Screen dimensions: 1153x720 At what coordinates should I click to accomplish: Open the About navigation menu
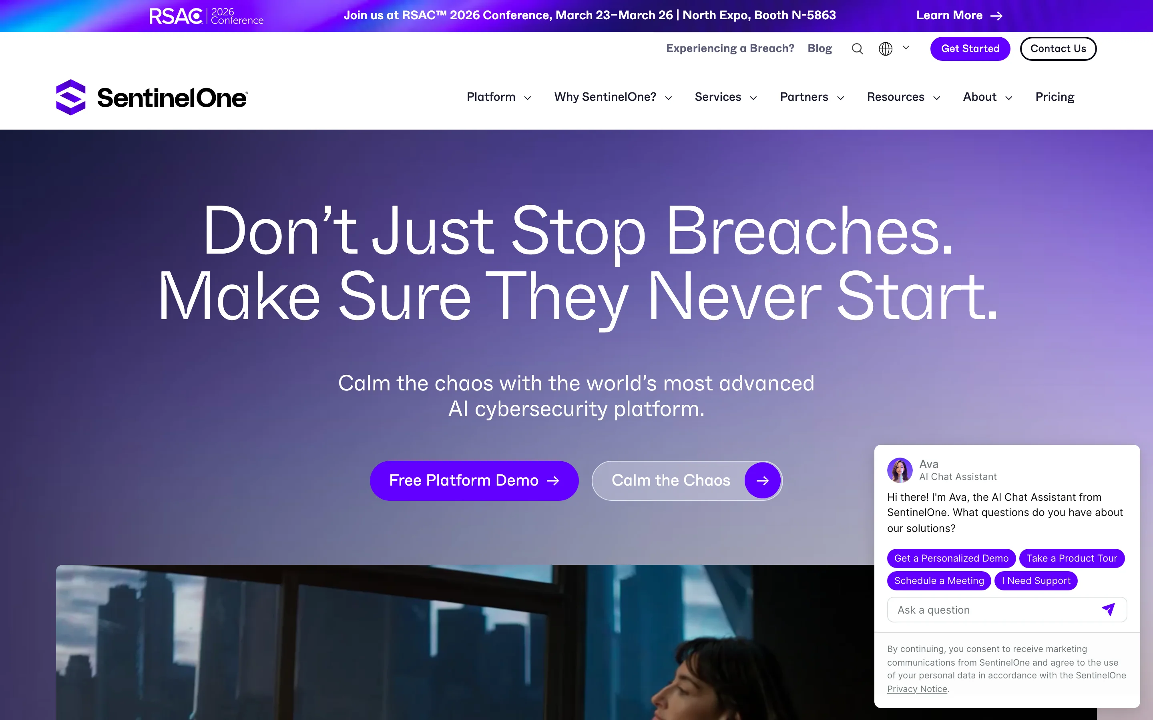coord(988,97)
